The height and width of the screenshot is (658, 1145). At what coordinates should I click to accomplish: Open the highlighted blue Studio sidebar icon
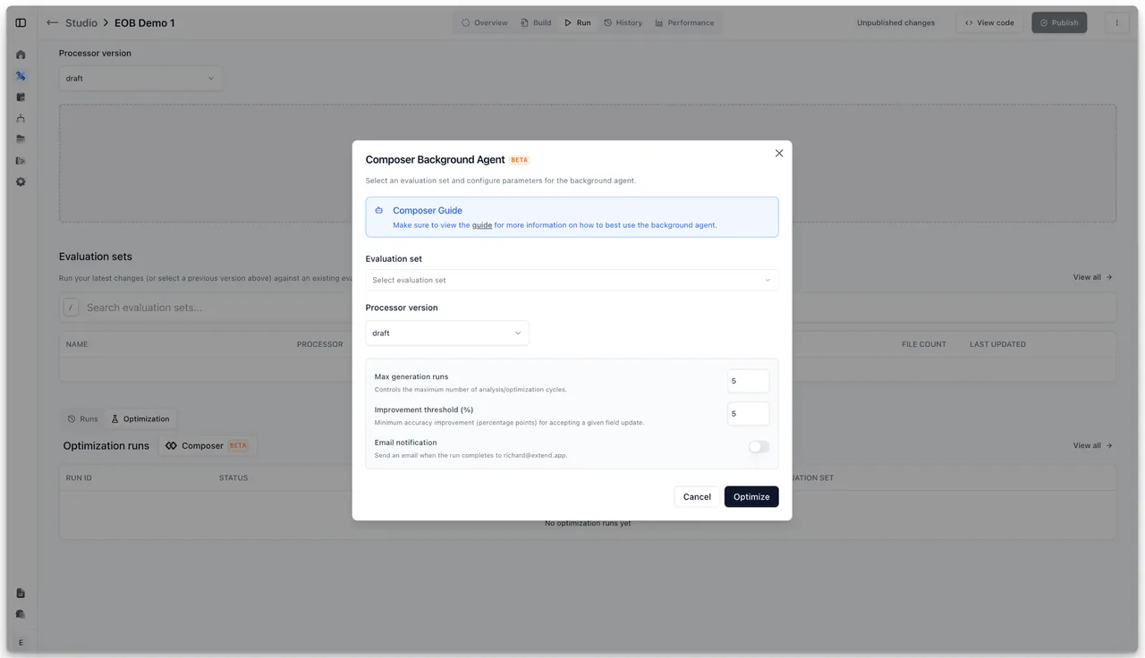pos(21,76)
